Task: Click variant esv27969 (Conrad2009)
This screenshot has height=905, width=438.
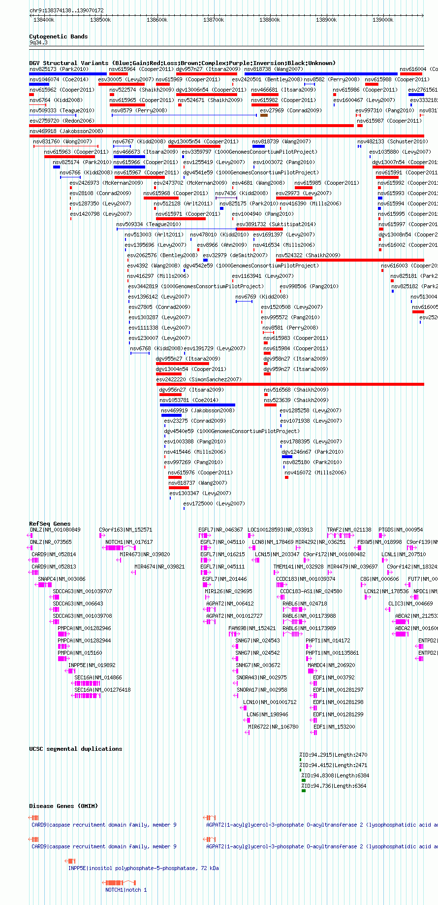Action: click(x=291, y=110)
